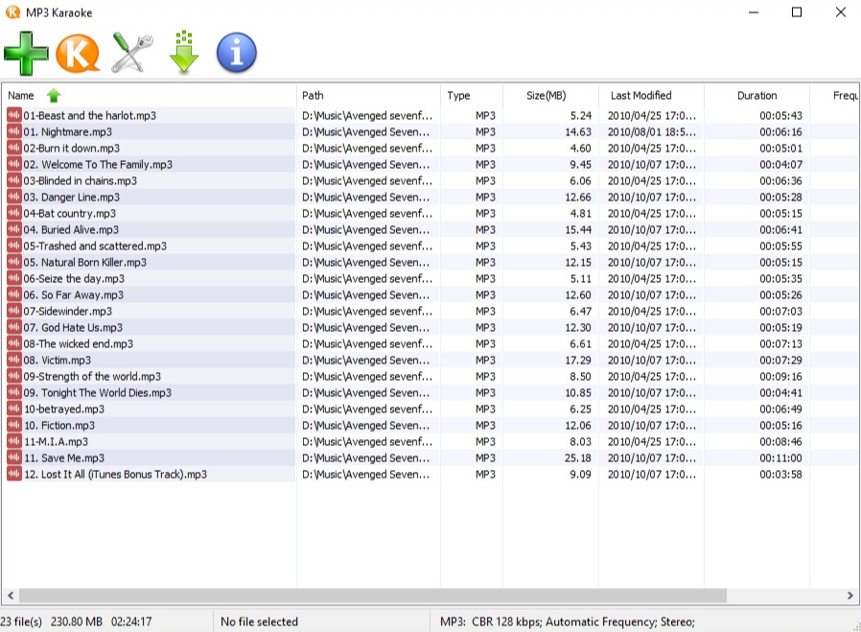
Task: Click the file icon of 10. Fiction.mp3
Action: point(13,425)
